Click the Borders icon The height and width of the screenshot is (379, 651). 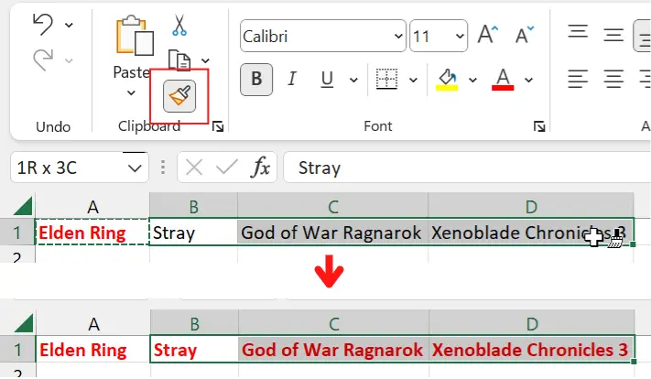point(386,79)
